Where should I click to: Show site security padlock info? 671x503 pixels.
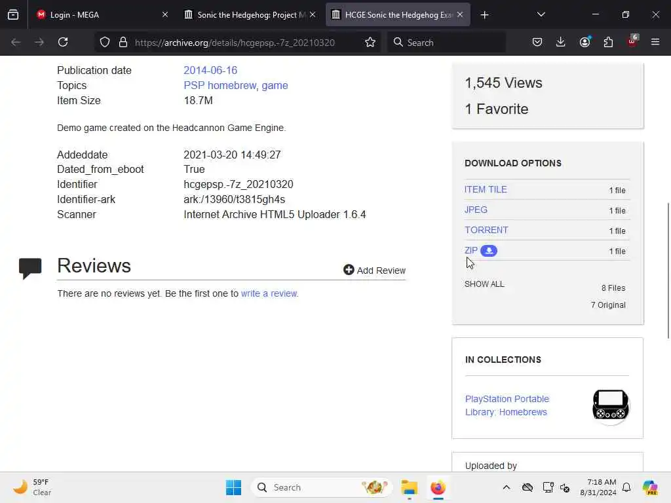(123, 43)
